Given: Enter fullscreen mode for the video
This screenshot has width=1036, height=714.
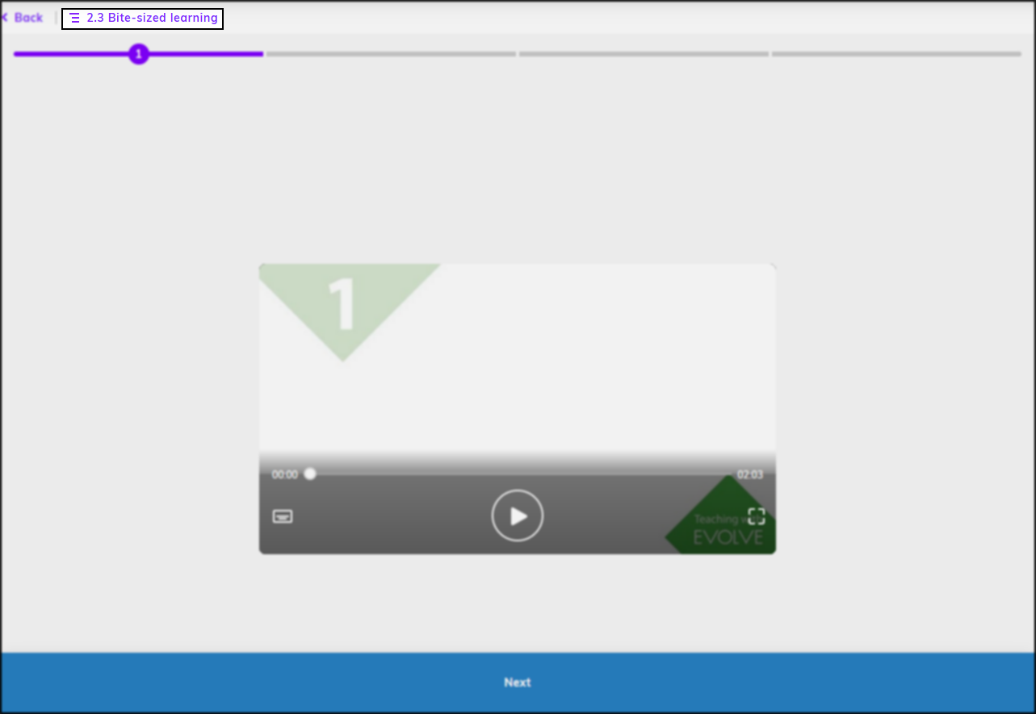Looking at the screenshot, I should 756,516.
